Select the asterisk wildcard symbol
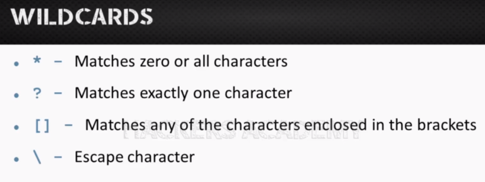 click(37, 61)
